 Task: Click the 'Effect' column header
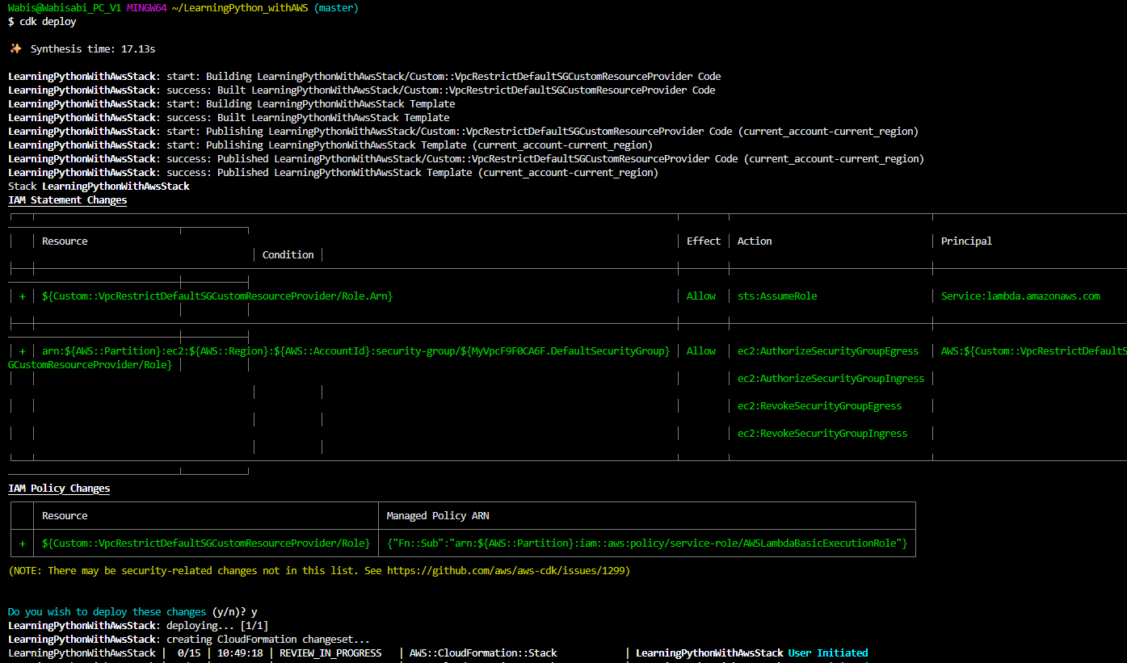(x=704, y=241)
